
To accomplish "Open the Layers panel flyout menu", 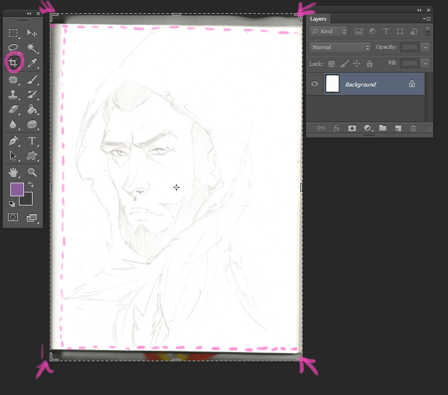I will click(427, 19).
